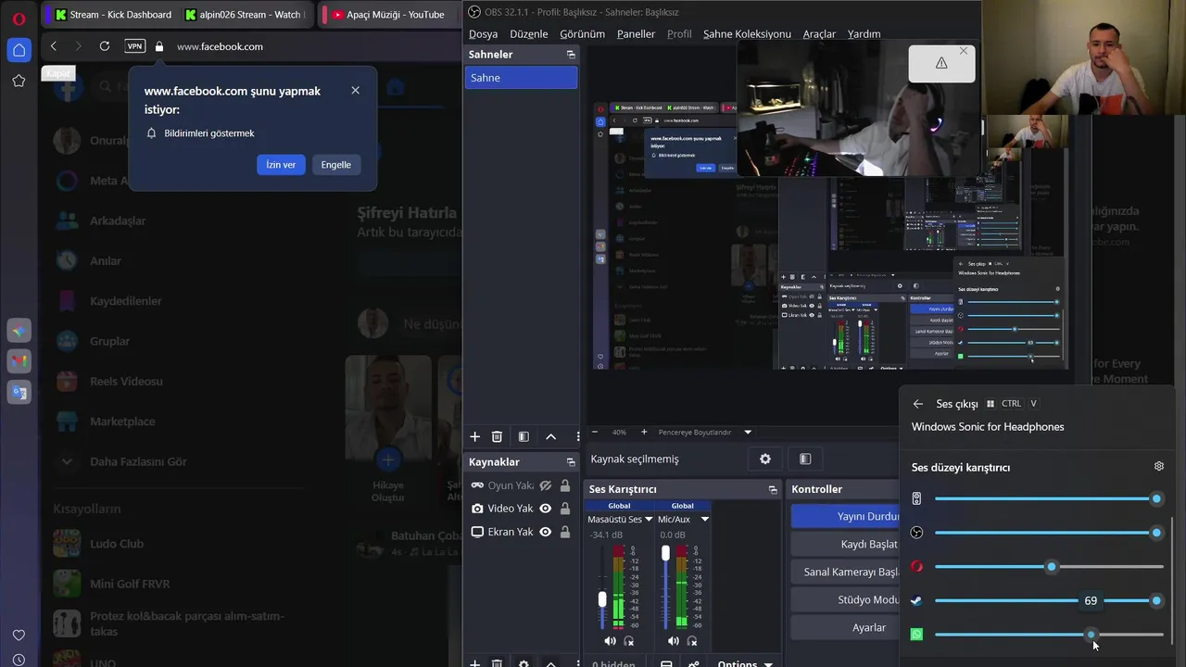The image size is (1186, 667).
Task: Reload the Facebook page
Action: coord(105,46)
